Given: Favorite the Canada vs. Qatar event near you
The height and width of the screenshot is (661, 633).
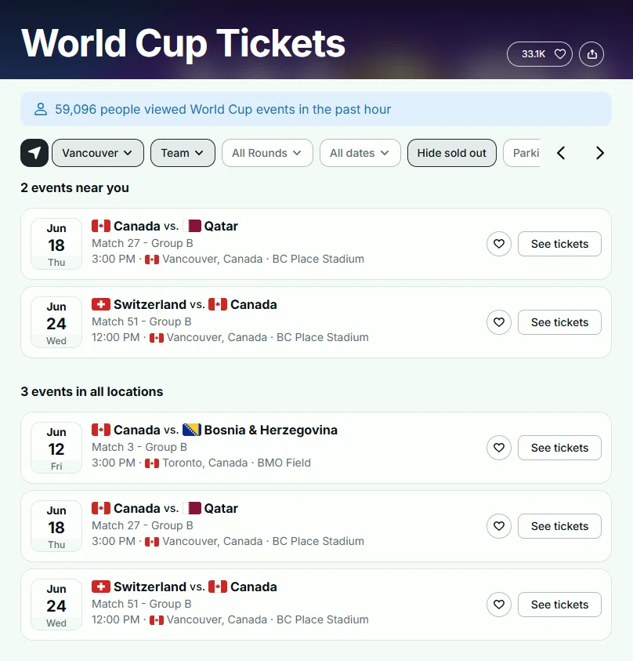Looking at the screenshot, I should pos(499,244).
